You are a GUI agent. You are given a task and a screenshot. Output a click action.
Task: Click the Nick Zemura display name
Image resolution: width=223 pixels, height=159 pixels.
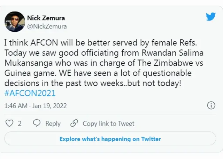pos(46,18)
